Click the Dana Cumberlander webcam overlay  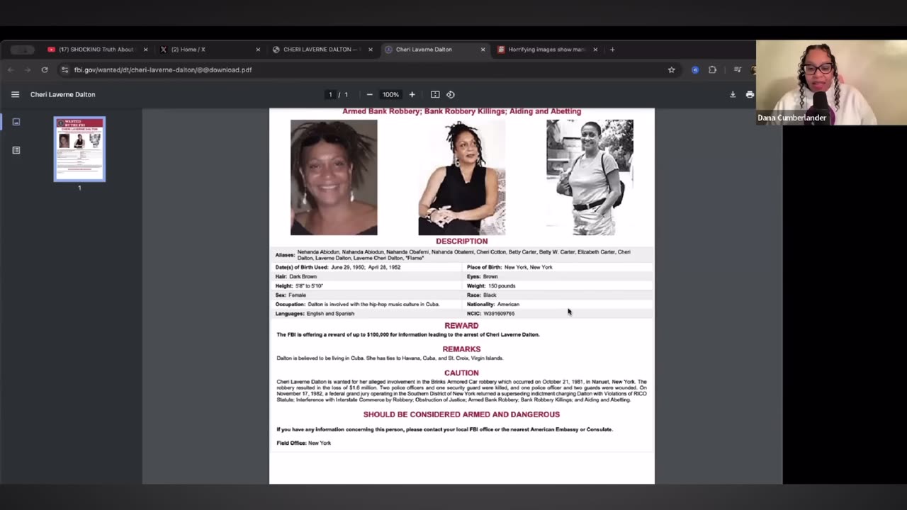(831, 83)
